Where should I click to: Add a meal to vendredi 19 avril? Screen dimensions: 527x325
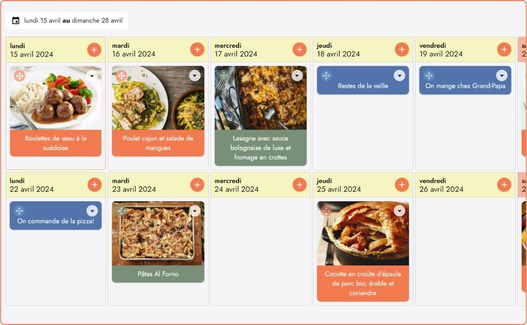pos(504,50)
